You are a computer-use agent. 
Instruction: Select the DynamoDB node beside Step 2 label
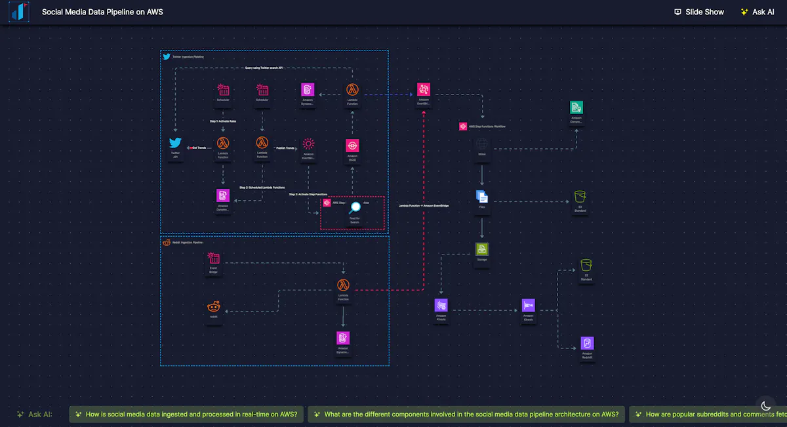pyautogui.click(x=223, y=195)
